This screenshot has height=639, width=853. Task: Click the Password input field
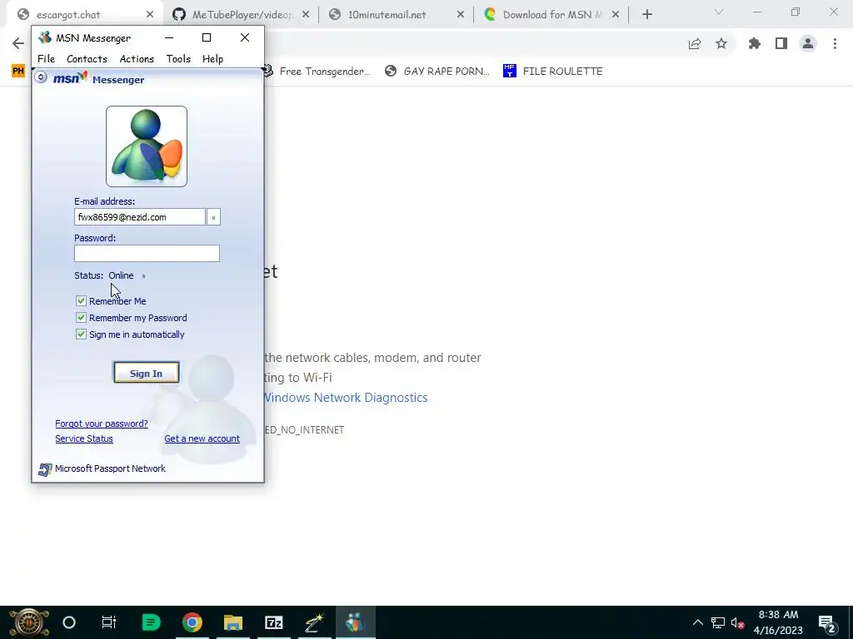(147, 253)
